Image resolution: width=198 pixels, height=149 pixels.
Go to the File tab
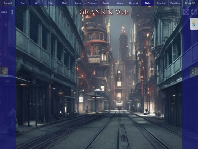(x=50, y=3)
